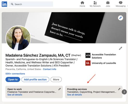Open the Contact info link
This screenshot has height=104, width=128.
(50, 69)
